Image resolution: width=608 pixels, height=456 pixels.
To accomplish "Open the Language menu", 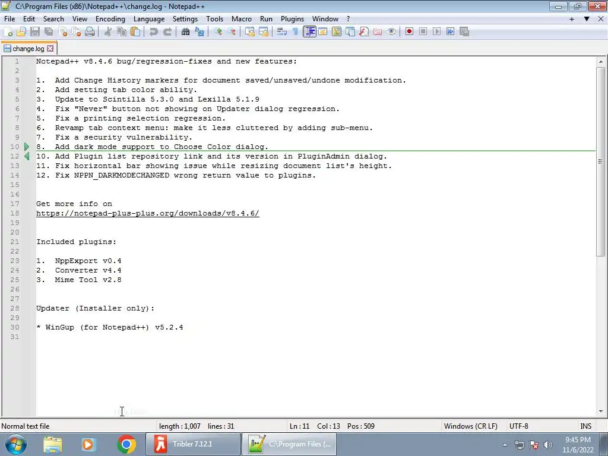I will tap(149, 19).
